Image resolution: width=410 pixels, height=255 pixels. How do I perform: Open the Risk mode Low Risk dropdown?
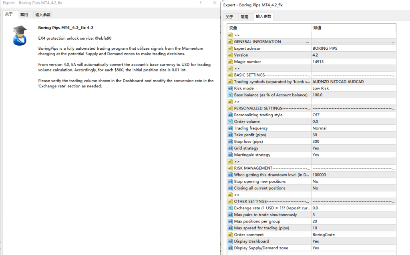[x=320, y=88]
